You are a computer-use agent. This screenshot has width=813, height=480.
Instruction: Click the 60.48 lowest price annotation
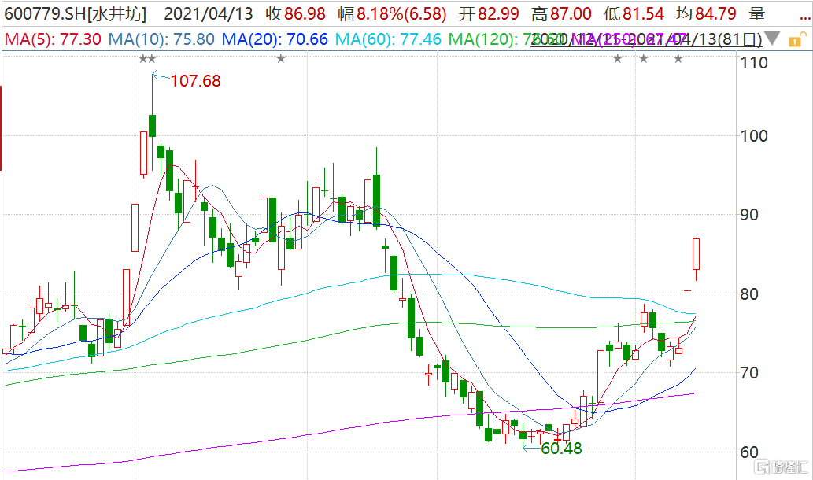pyautogui.click(x=561, y=448)
